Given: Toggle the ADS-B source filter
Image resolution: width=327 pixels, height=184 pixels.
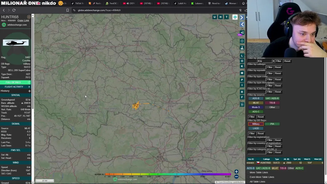Looking at the screenshot, I should click(256, 98).
